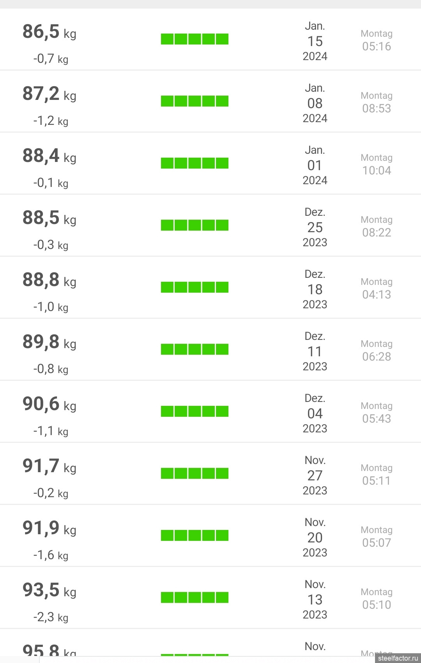Viewport: 421px width, 663px height.
Task: Select the 87,2 kg weight reading
Action: point(49,94)
